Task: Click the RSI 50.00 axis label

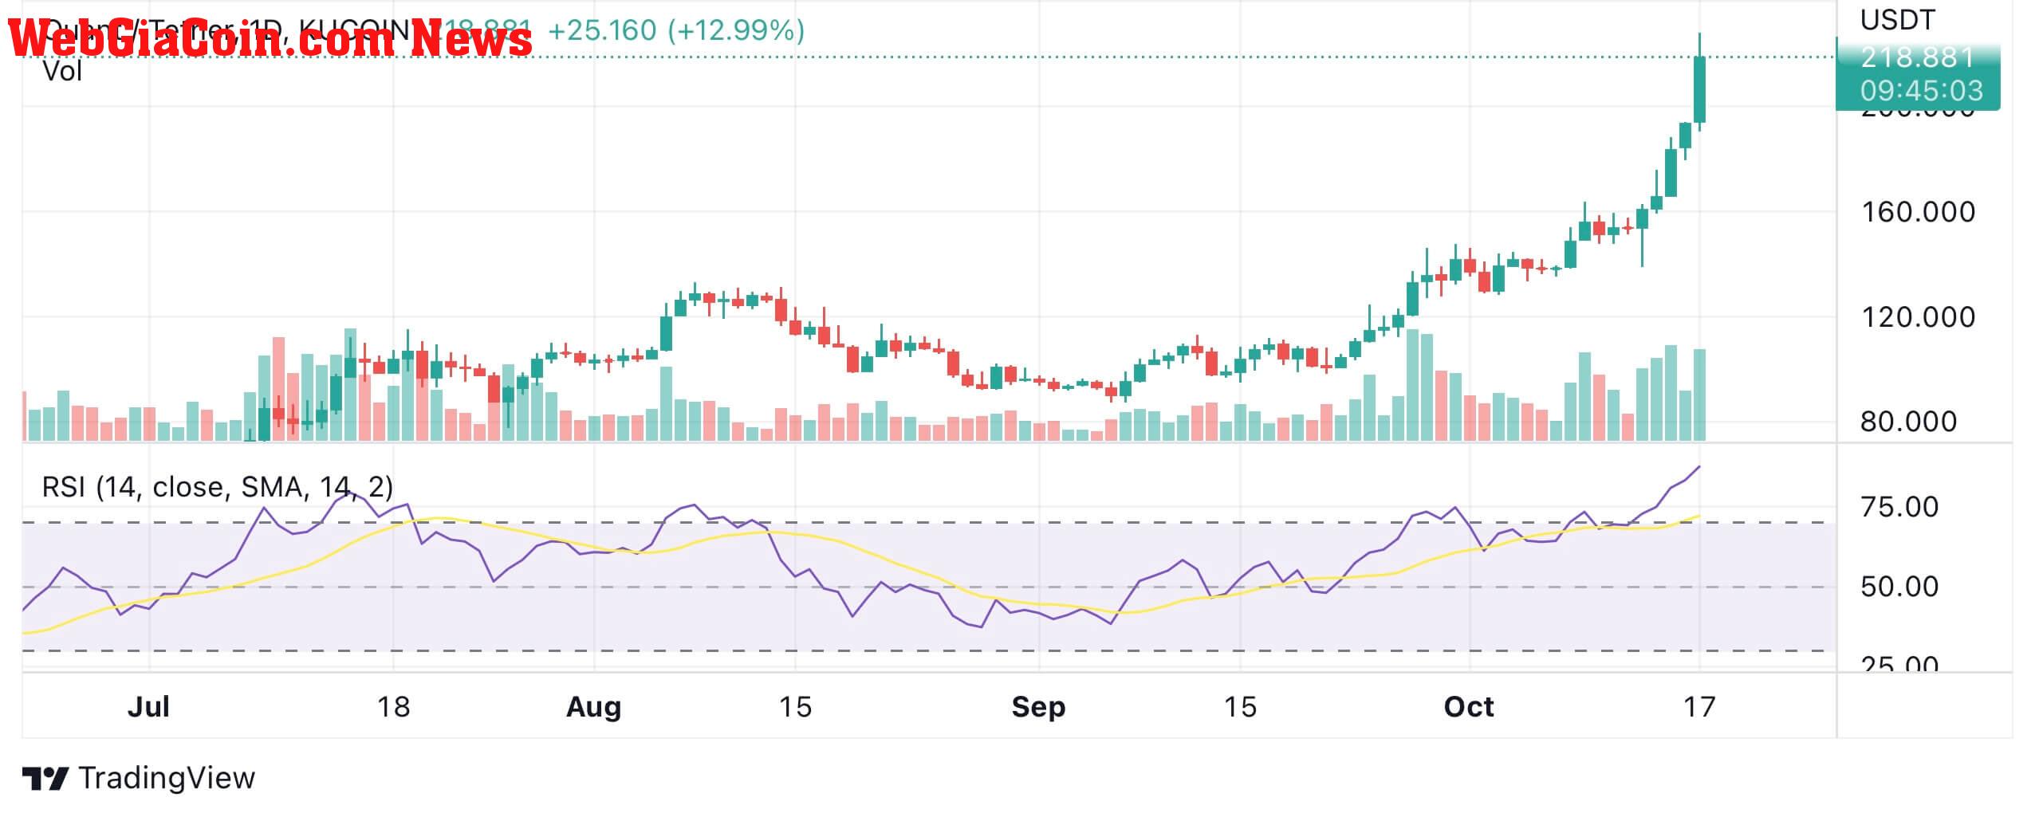Action: [x=1899, y=587]
